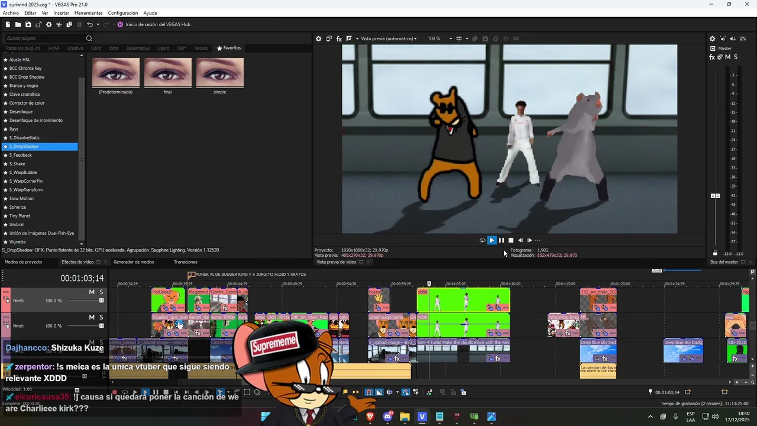Switch to the Transiciones tab
This screenshot has height=426, width=757.
pos(186,262)
